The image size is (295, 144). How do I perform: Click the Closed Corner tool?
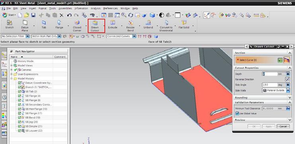(77, 25)
